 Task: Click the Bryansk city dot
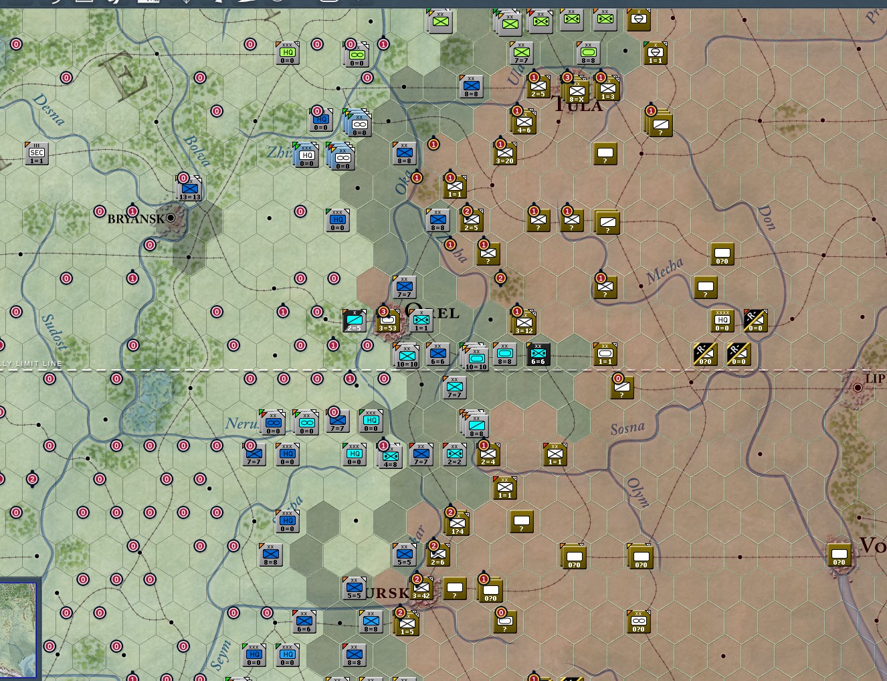(x=171, y=218)
